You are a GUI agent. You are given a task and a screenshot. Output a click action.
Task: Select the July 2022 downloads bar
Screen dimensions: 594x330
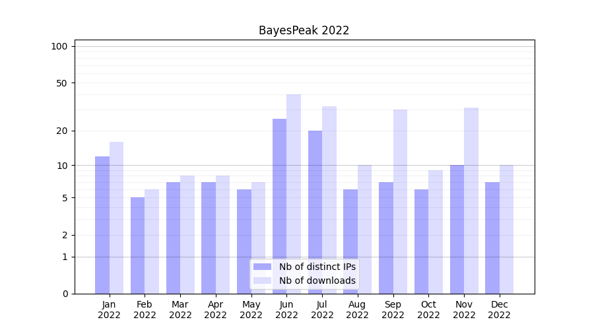(329, 199)
